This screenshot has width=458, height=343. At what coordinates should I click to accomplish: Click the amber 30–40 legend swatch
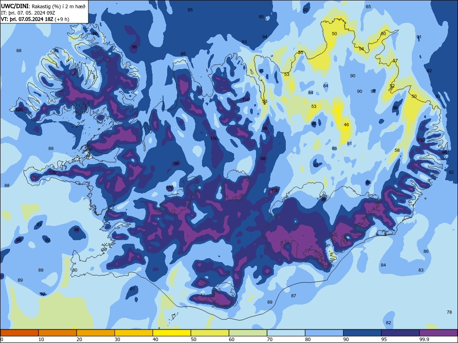click(134, 333)
